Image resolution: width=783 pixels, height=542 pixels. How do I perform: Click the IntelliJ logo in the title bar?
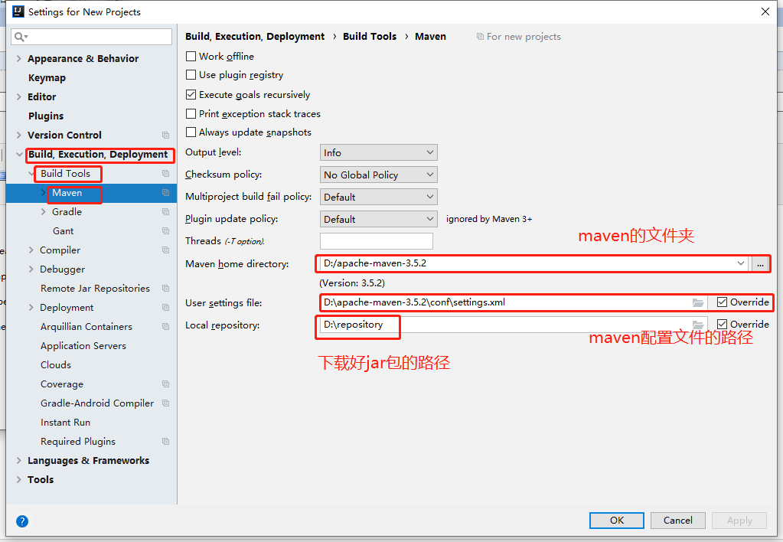click(x=18, y=11)
